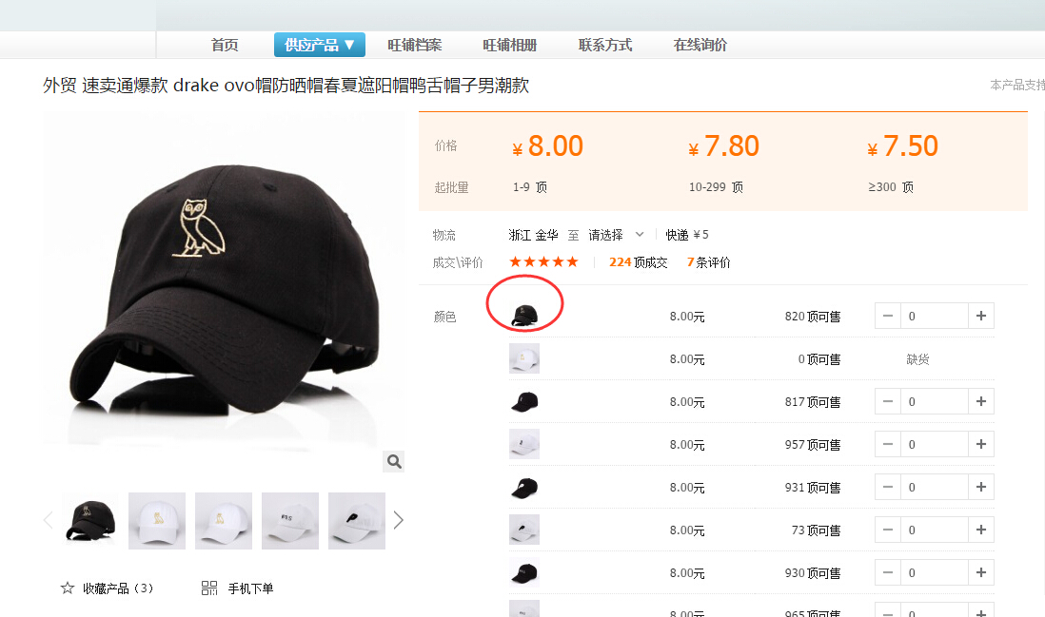Select second white owl cap thumbnail
Viewport: 1045px width, 617px height.
(x=224, y=520)
